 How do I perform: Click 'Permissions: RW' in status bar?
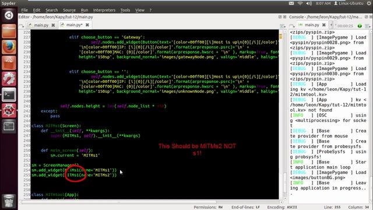208,207
